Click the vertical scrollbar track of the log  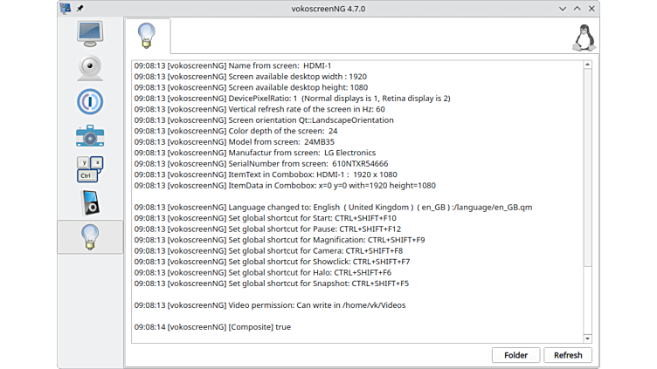coord(588,201)
